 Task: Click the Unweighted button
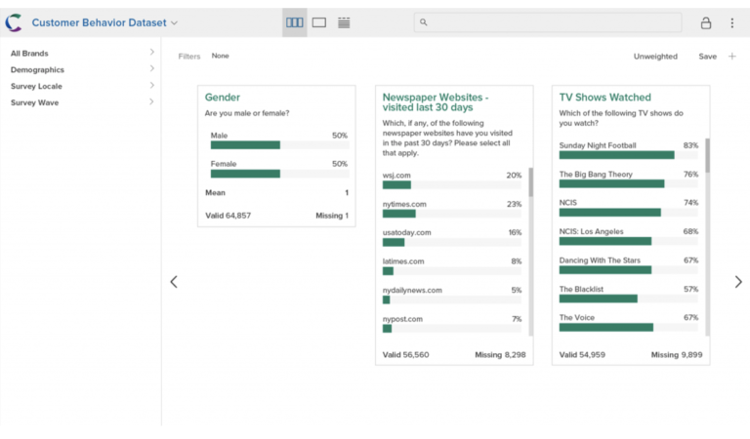(654, 57)
